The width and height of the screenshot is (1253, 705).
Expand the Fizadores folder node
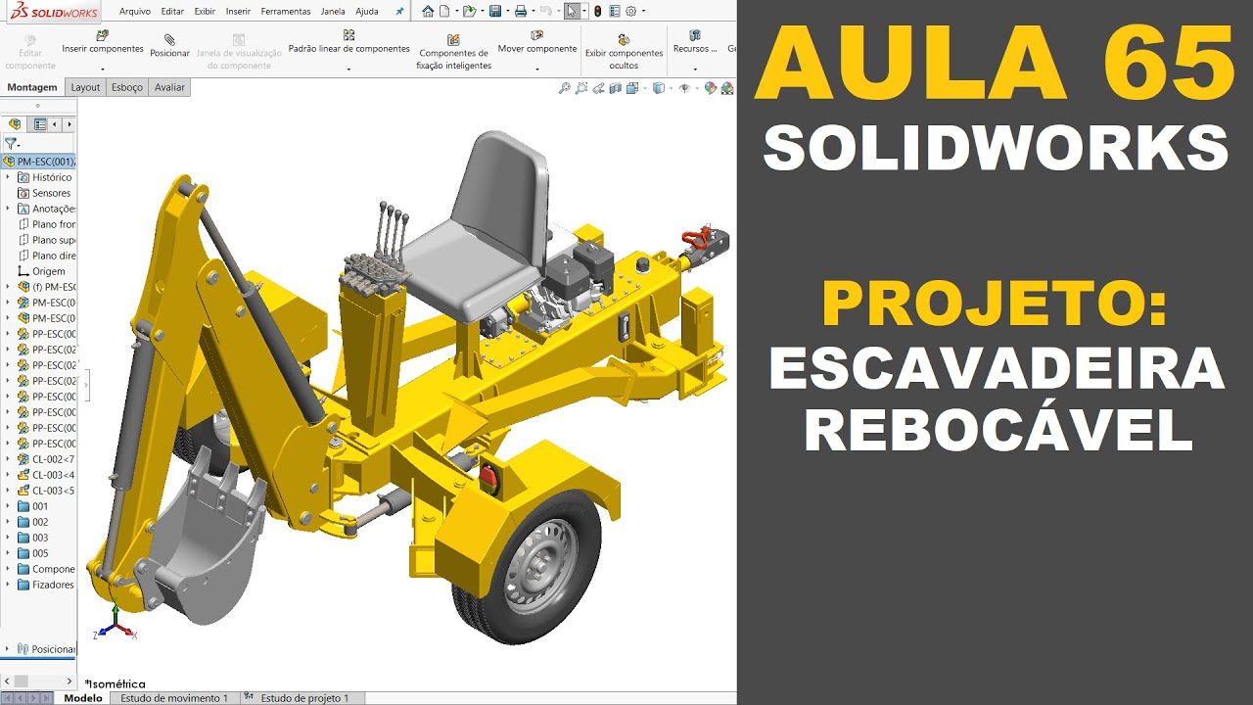8,585
